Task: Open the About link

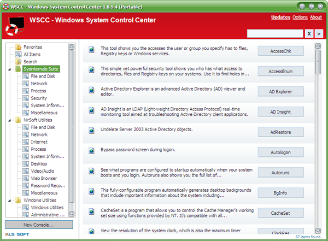Action: pos(316,17)
